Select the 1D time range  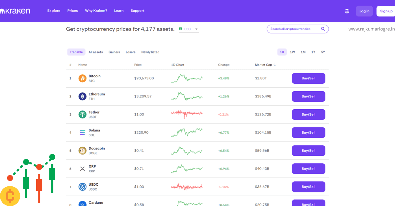pos(282,52)
